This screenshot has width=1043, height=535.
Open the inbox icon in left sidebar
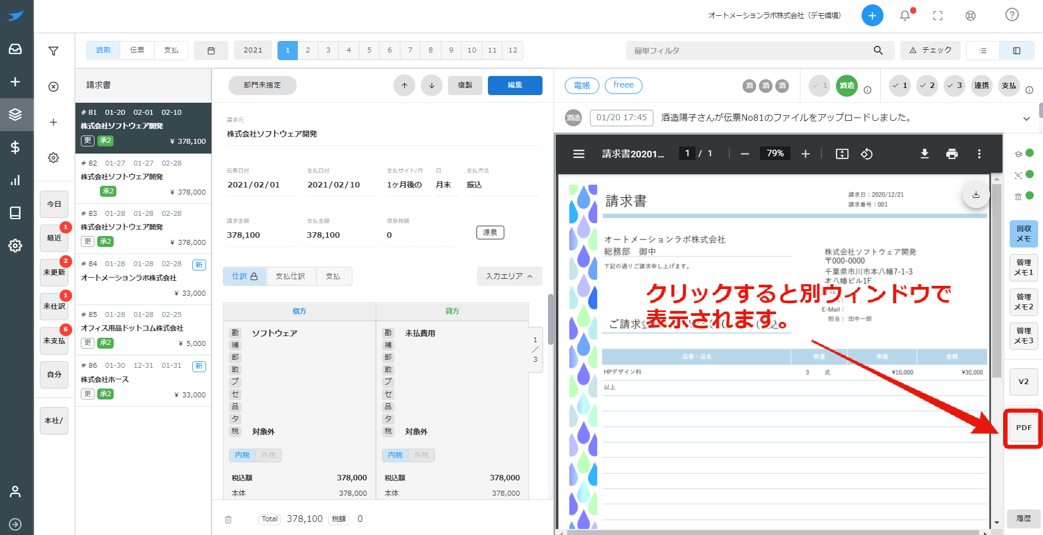[x=15, y=49]
